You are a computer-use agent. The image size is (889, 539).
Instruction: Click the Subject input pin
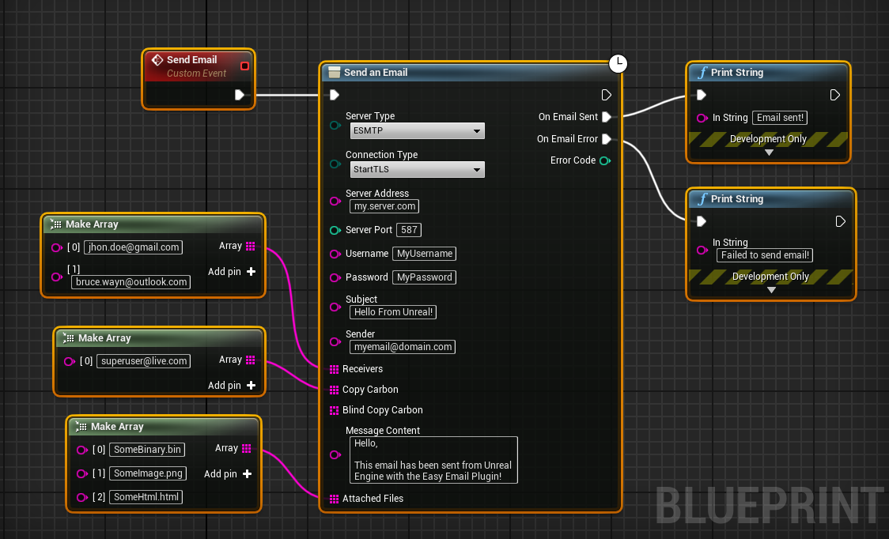point(335,307)
